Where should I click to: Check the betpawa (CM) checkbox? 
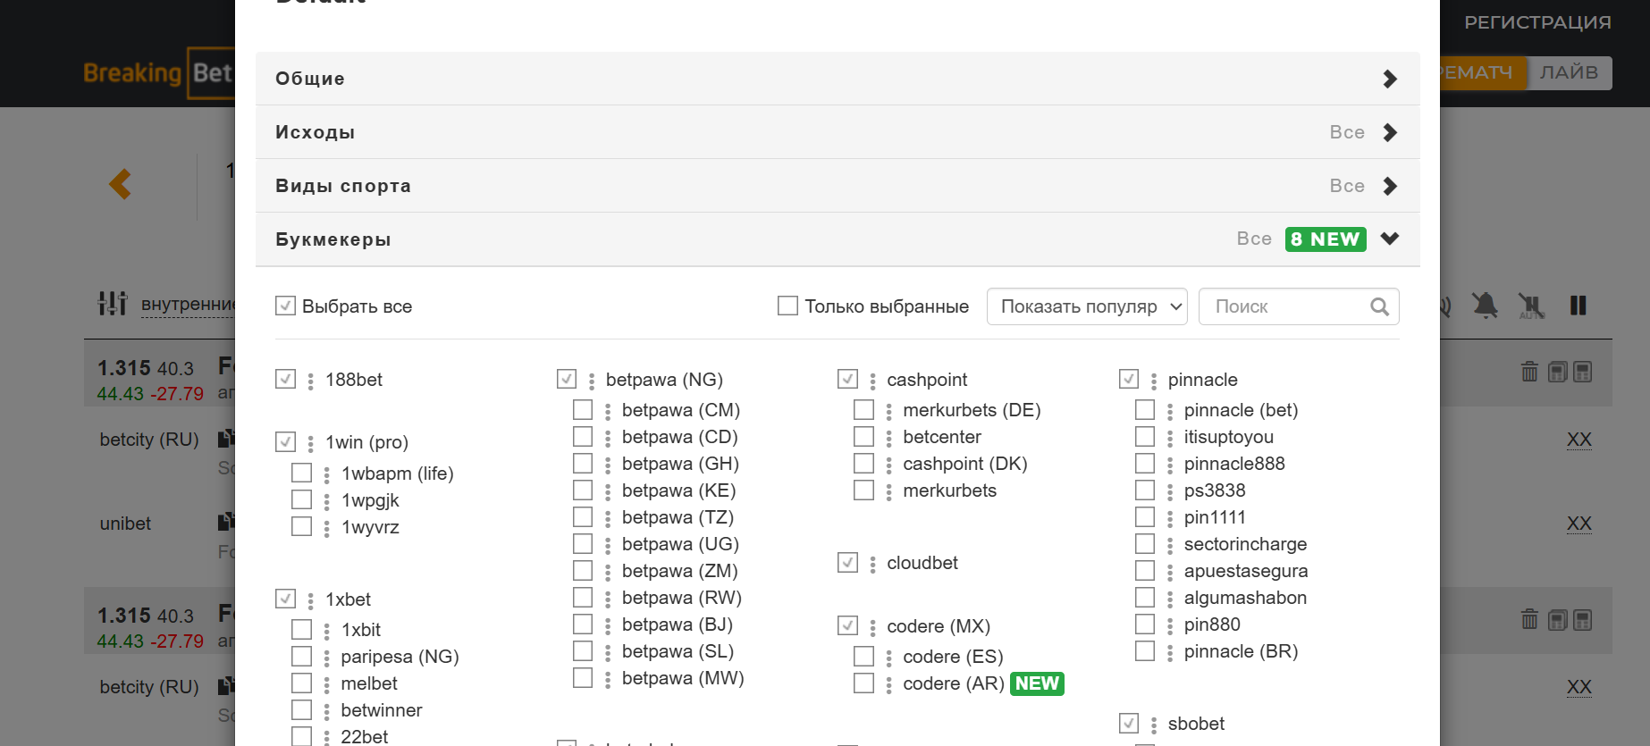(583, 410)
